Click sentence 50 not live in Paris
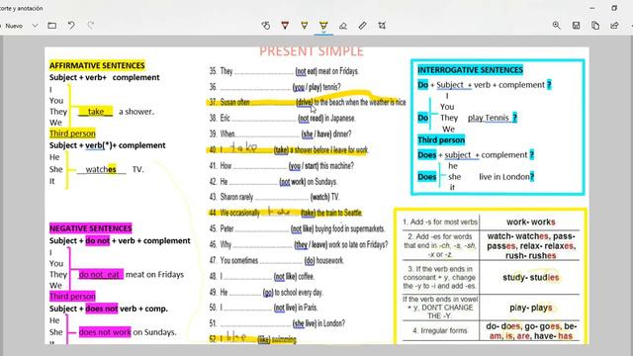Screen dimensions: 633x356 (263, 308)
